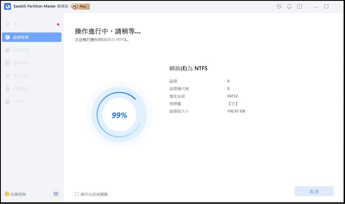This screenshot has height=204, width=345.
Task: Click the 磁碟區大小 label
Action: pyautogui.click(x=179, y=111)
